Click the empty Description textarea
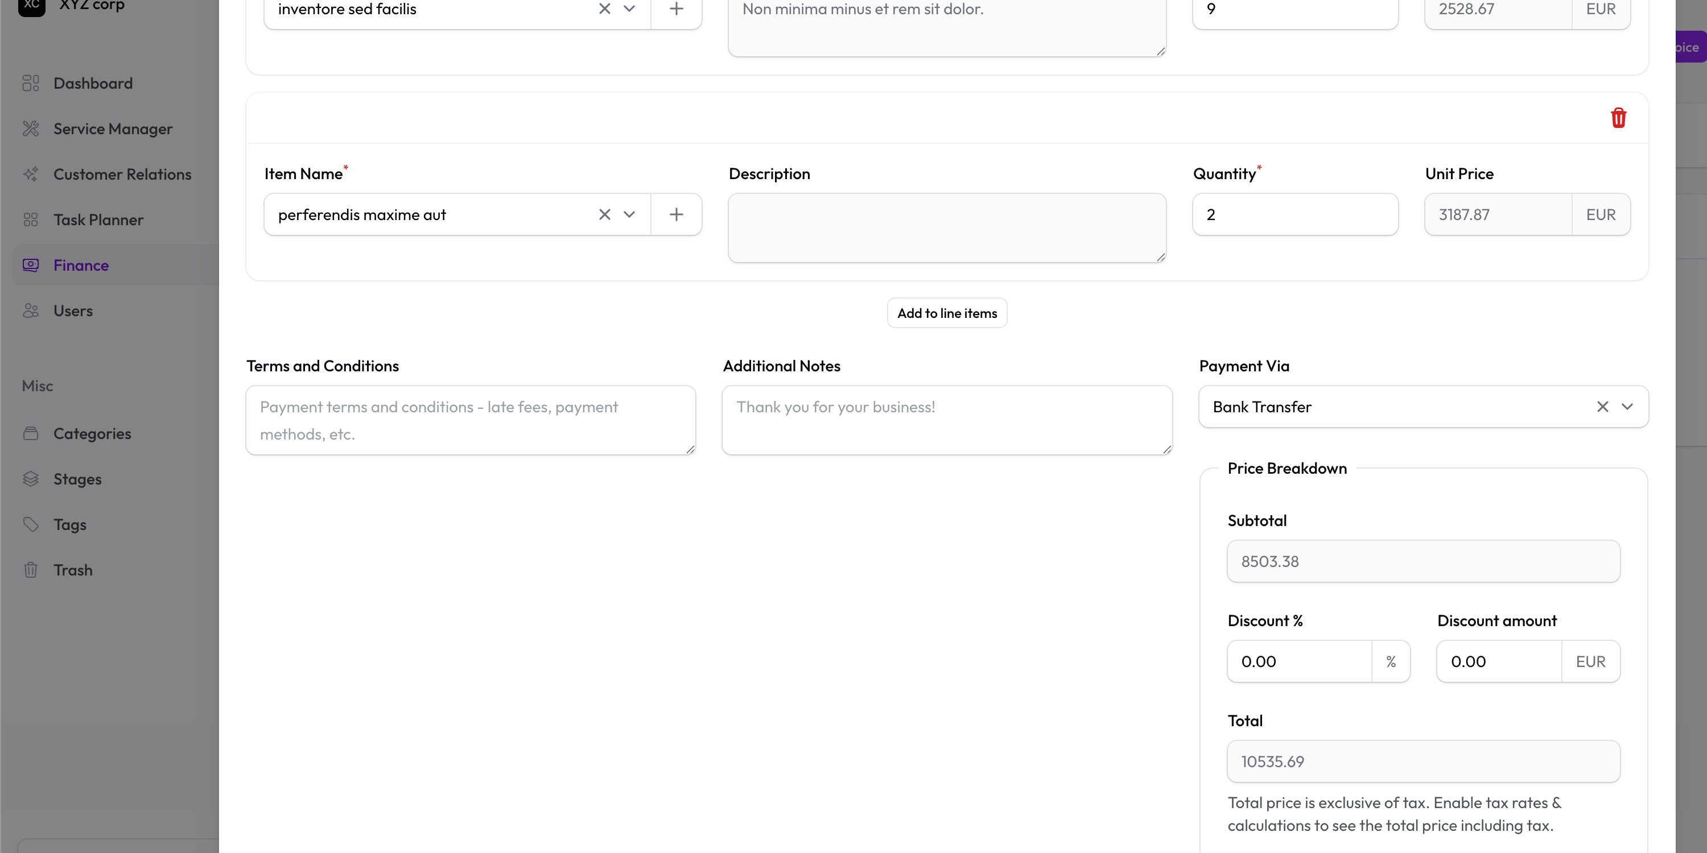This screenshot has width=1707, height=853. (x=947, y=228)
